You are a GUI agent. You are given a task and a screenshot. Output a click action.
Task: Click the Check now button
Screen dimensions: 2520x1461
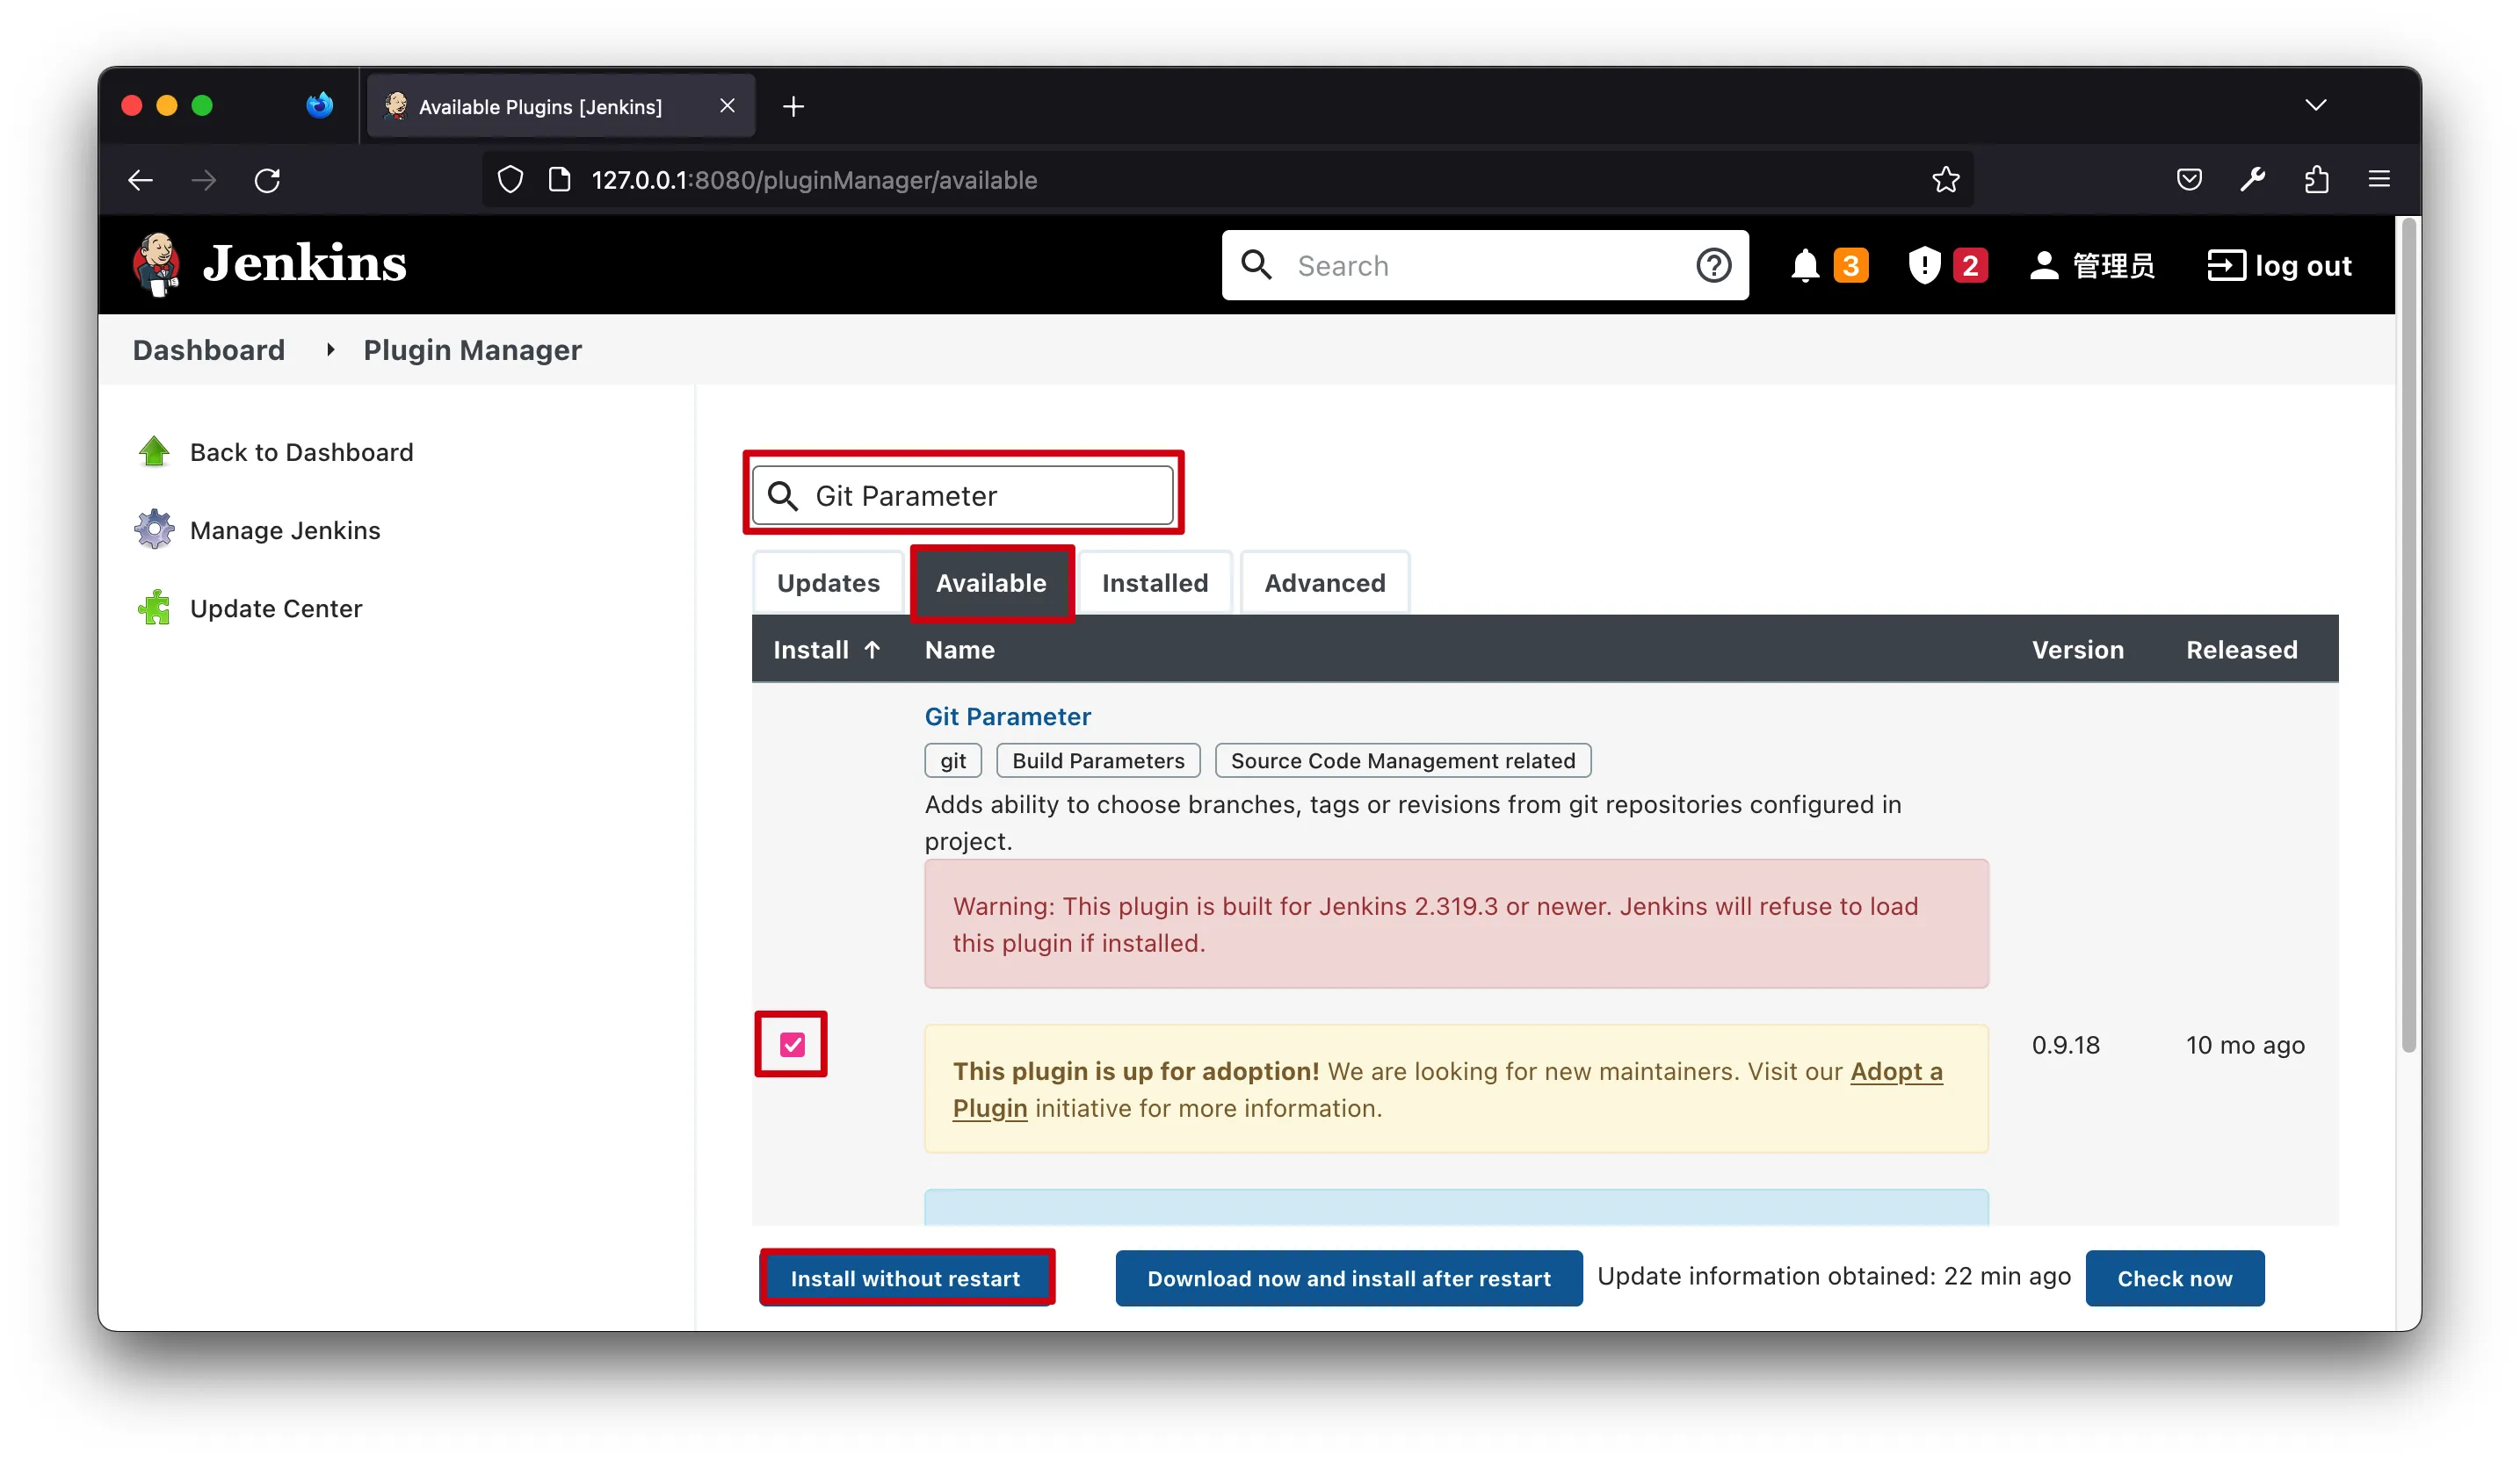[x=2174, y=1278]
